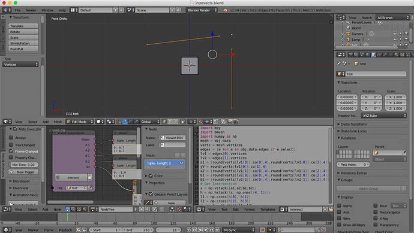414x233 pixels.
Task: Play the animation forward in timeline
Action: point(206,230)
